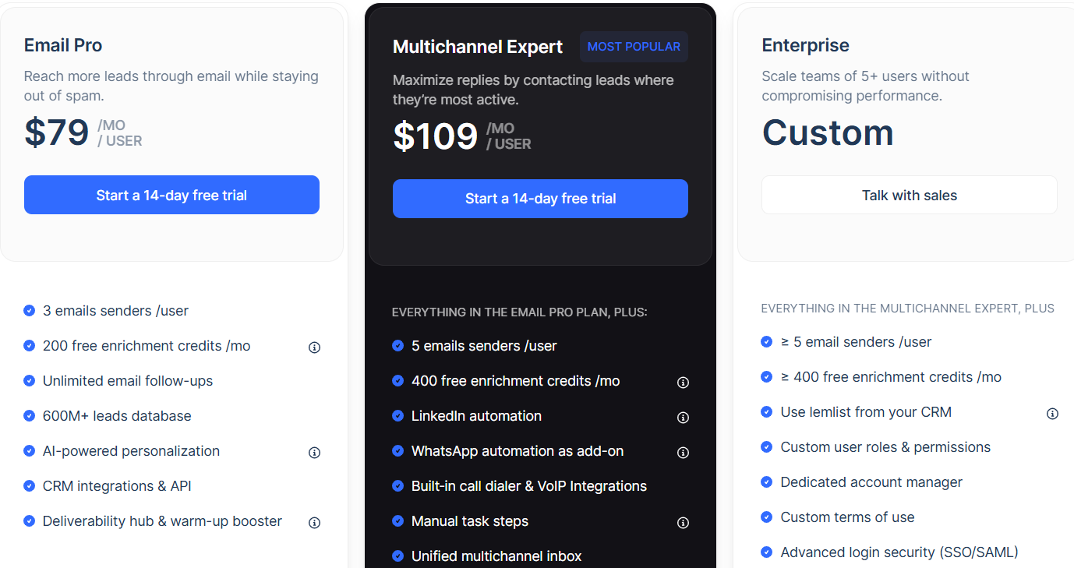1074x568 pixels.
Task: View details about AI-powered personalization
Action: click(314, 452)
